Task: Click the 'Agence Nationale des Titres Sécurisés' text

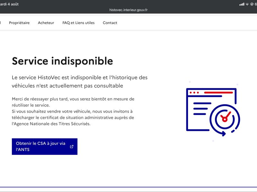Action: click(x=52, y=124)
